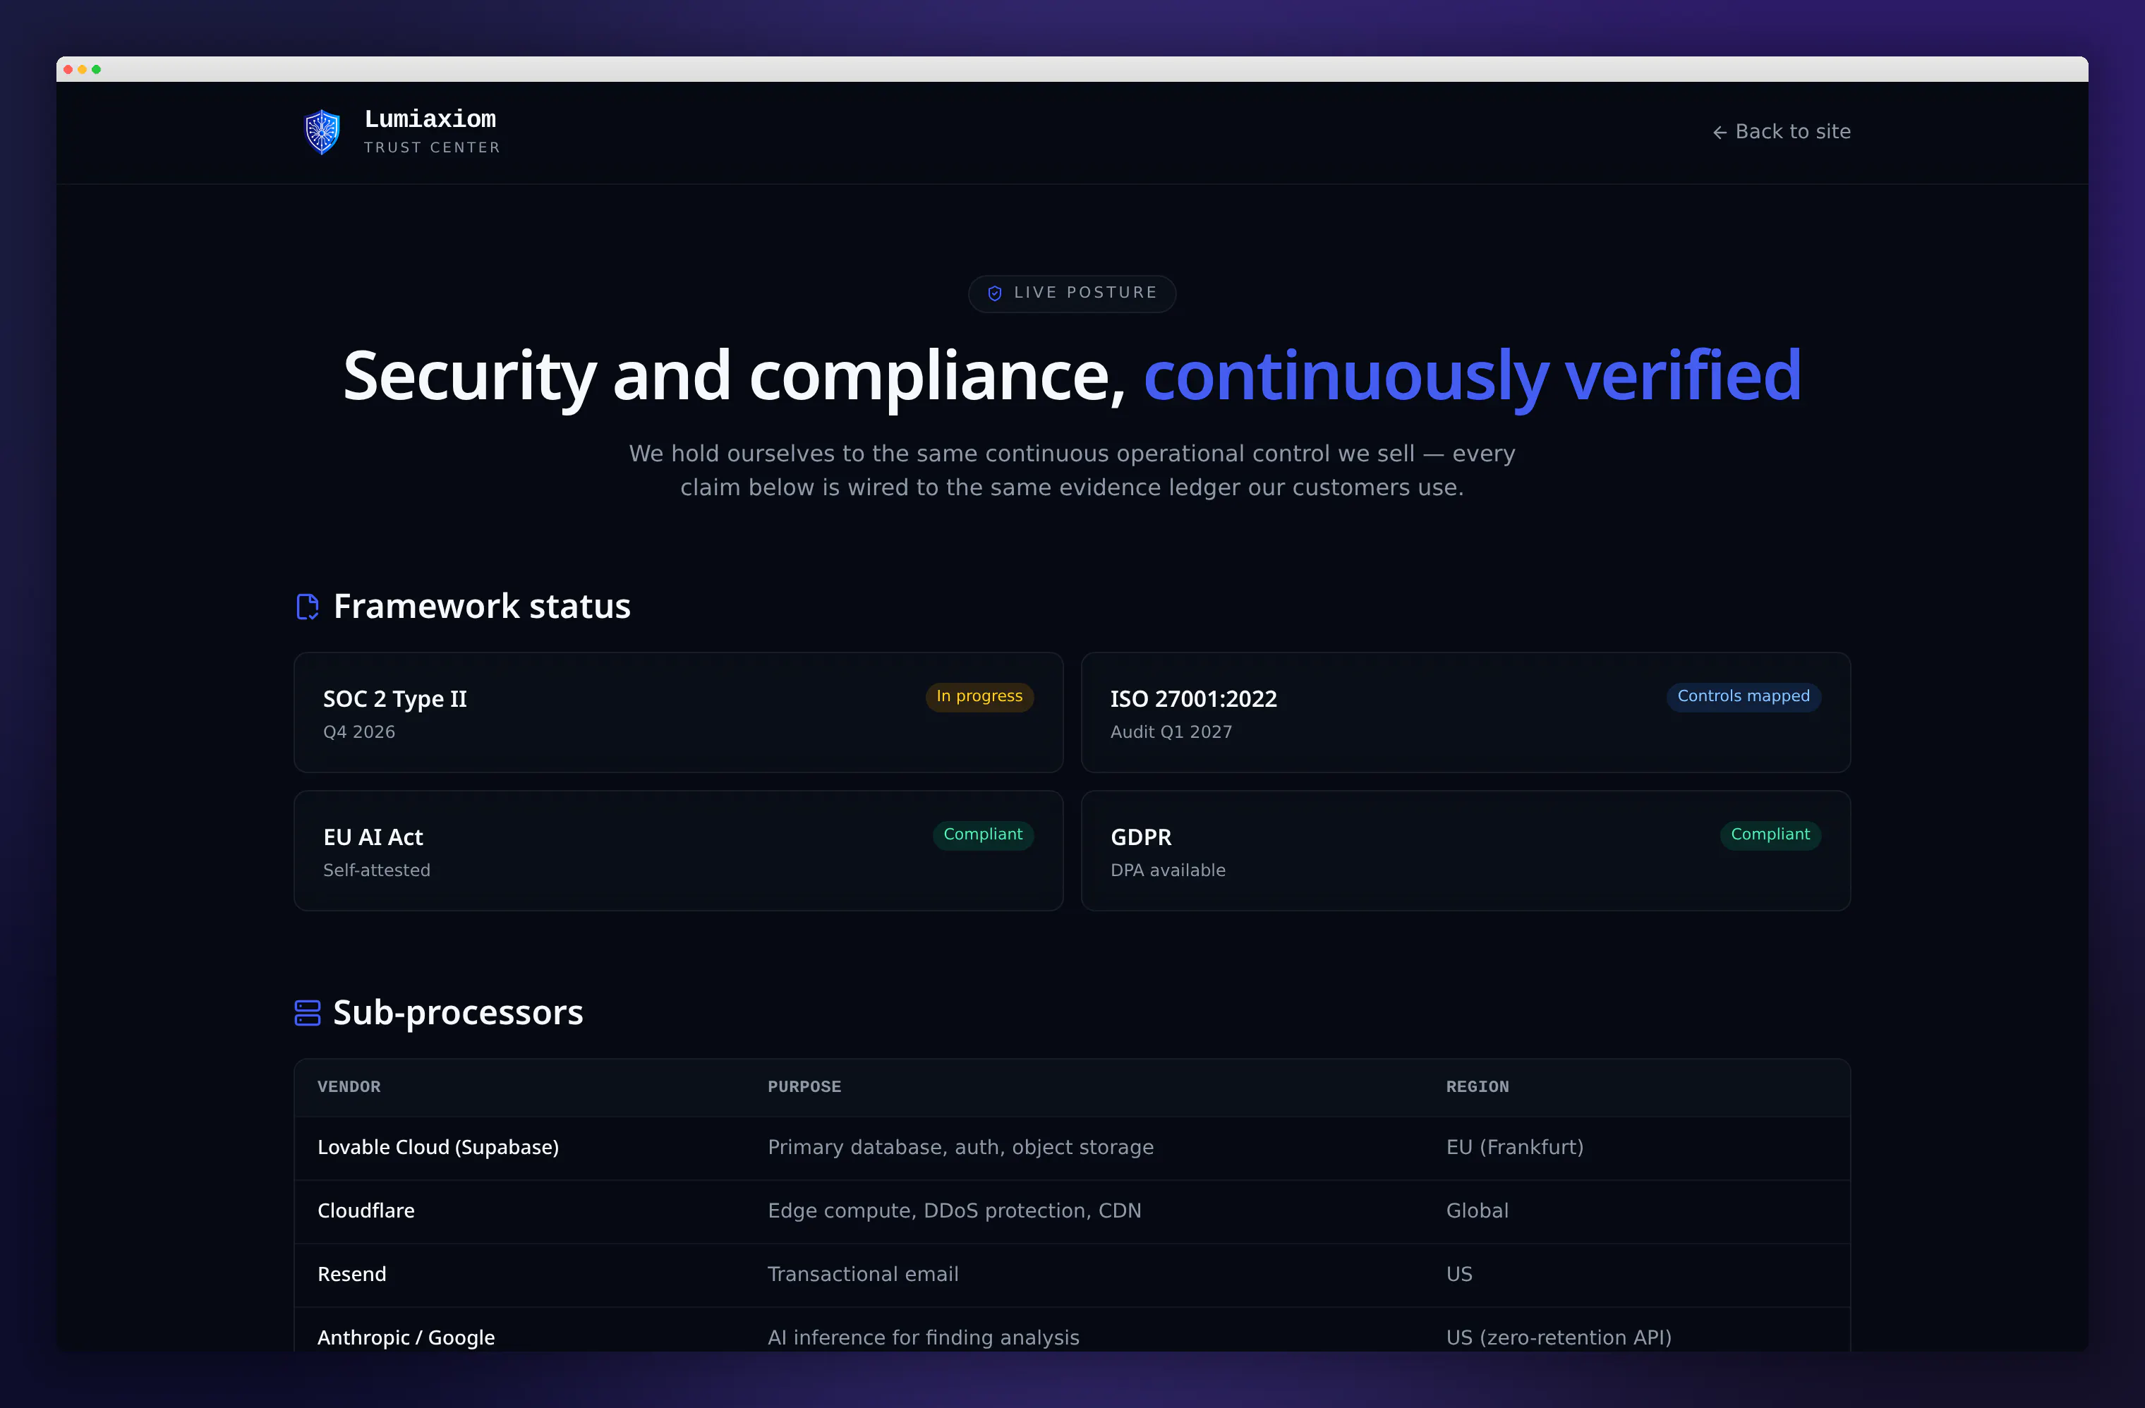Click the PURPOSE column header
Viewport: 2145px width, 1408px height.
[x=804, y=1086]
